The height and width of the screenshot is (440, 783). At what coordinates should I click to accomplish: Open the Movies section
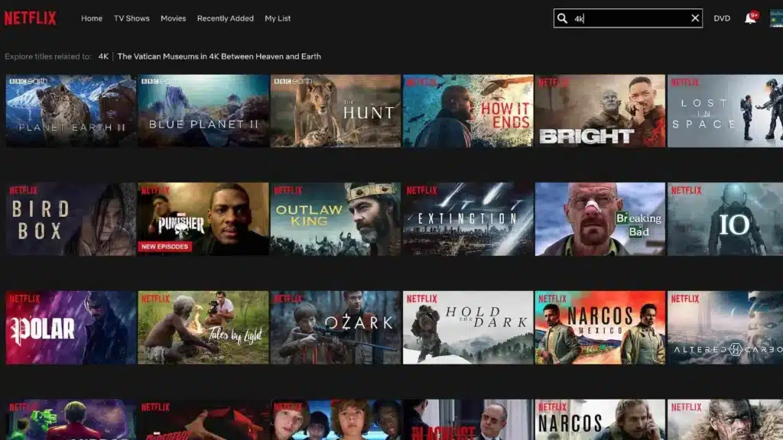(173, 18)
